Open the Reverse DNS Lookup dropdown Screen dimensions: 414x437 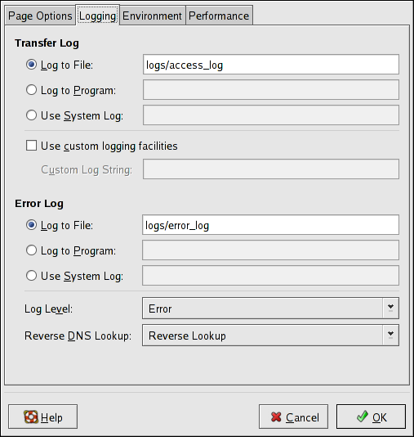pos(270,335)
